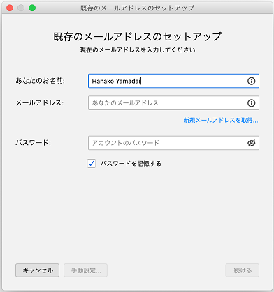
Task: Focus the メールアドレス input field
Action: 173,103
